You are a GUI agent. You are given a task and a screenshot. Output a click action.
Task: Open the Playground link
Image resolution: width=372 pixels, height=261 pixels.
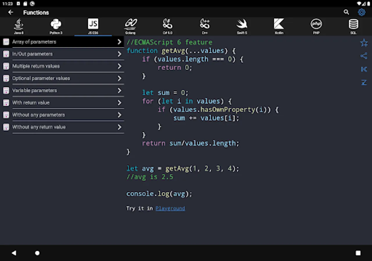pos(170,208)
